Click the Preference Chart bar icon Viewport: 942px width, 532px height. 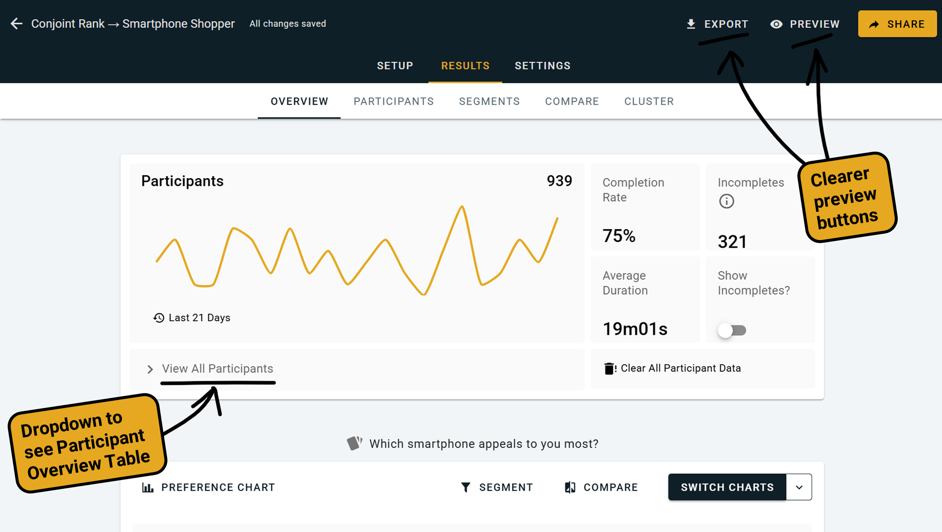[148, 487]
